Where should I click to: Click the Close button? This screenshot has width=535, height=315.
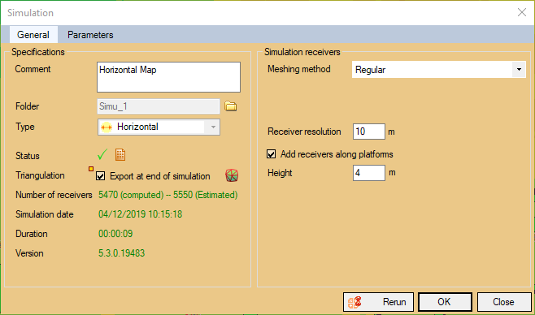pyautogui.click(x=504, y=302)
